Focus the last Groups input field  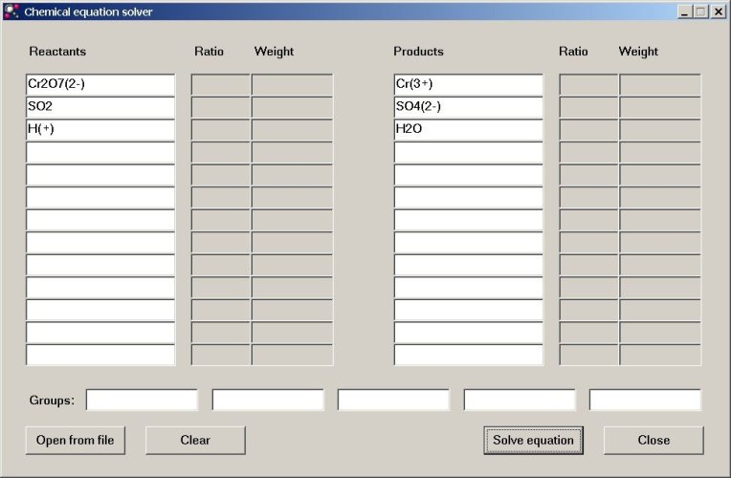click(645, 400)
